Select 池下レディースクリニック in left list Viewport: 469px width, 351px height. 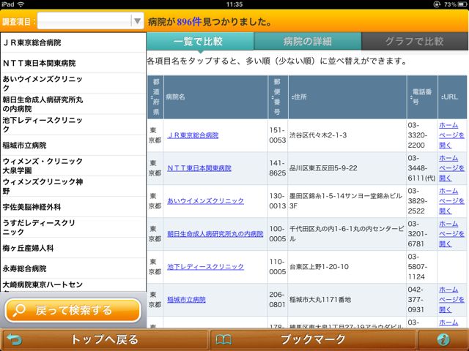coord(73,125)
